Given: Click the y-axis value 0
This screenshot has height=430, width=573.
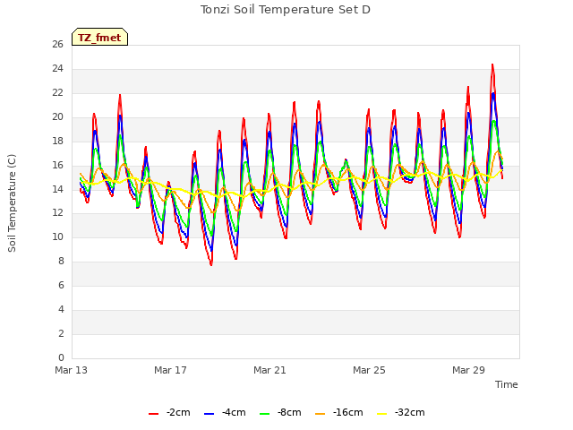Looking at the screenshot, I should coord(61,358).
